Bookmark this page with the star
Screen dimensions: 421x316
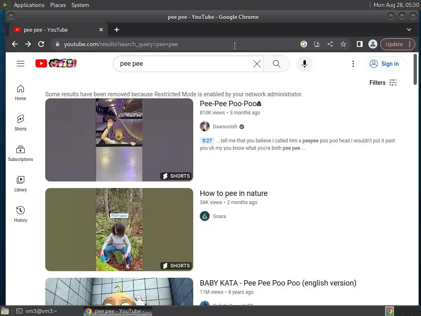click(x=343, y=44)
